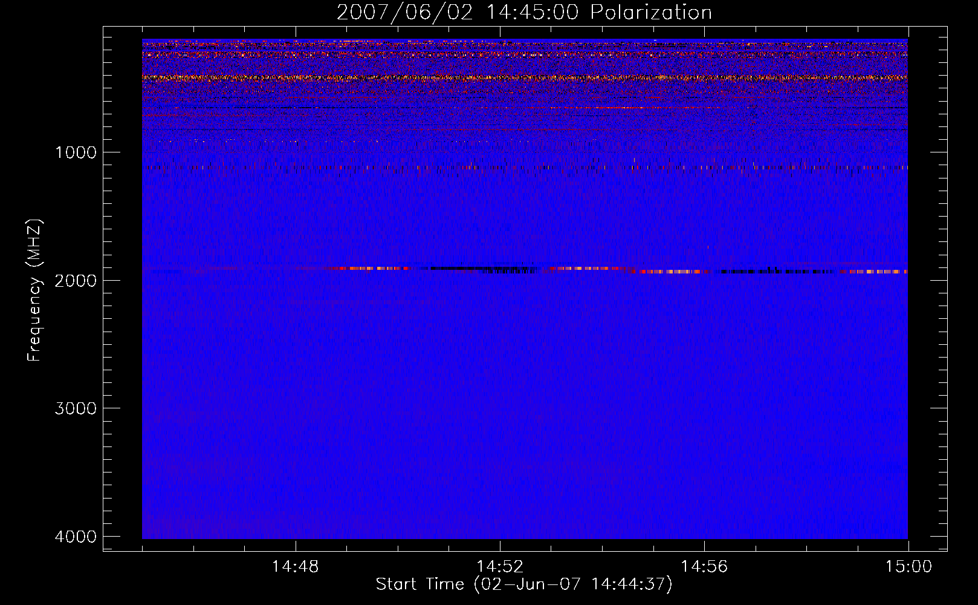Click the red emission band near 2000 MHz
This screenshot has width=978, height=605.
620,270
